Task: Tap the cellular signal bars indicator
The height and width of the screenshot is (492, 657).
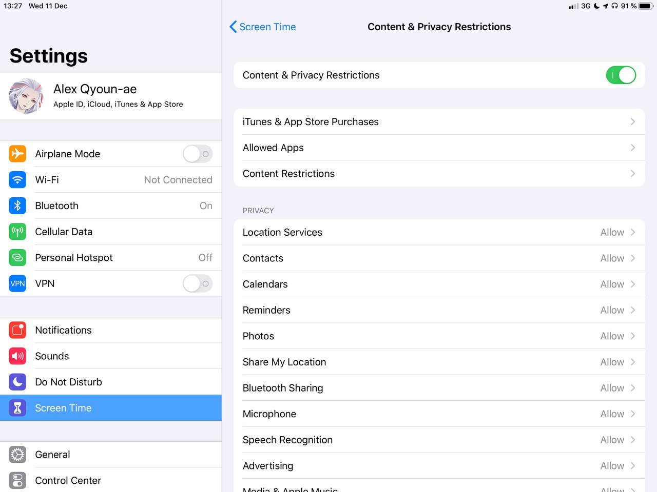Action: [573, 6]
